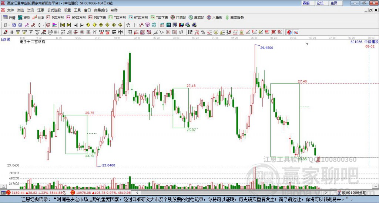This screenshot has height=203, width=379.
Task: Open the 江恩 menu
Action: [41, 10]
